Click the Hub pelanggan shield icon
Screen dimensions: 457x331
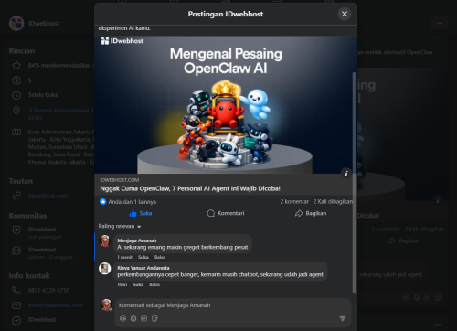(16, 230)
